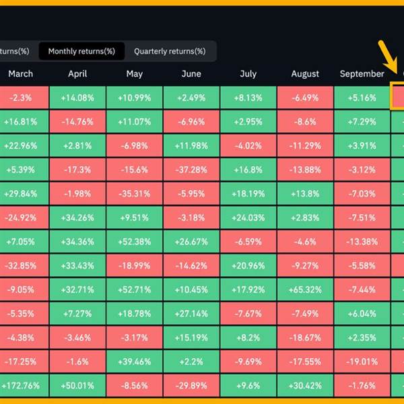Click the +29.84% cell

(x=24, y=193)
